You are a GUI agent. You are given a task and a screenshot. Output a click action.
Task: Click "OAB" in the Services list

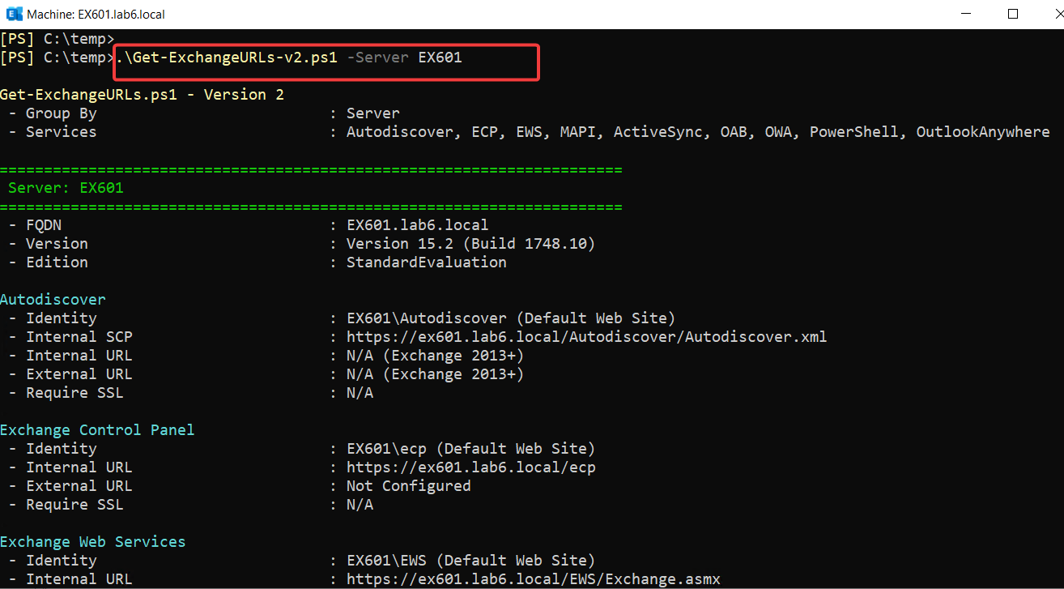click(x=734, y=132)
